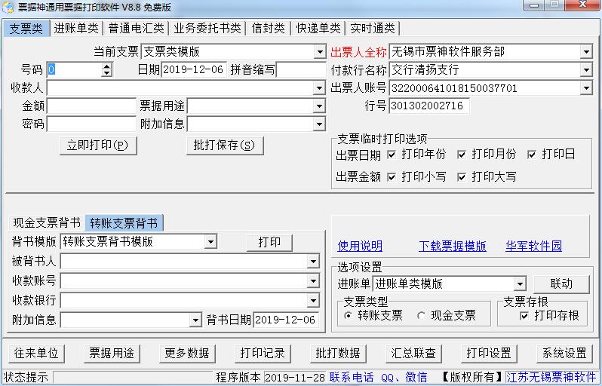Viewport: 602px width, 386px height.
Task: Open 打印记录 button
Action: [263, 354]
